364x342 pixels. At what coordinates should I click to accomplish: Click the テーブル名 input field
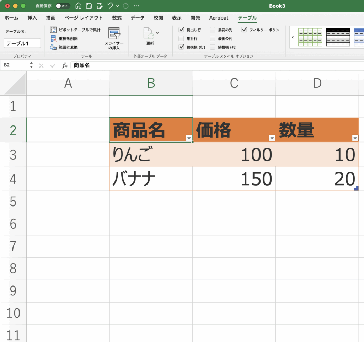[x=22, y=43]
